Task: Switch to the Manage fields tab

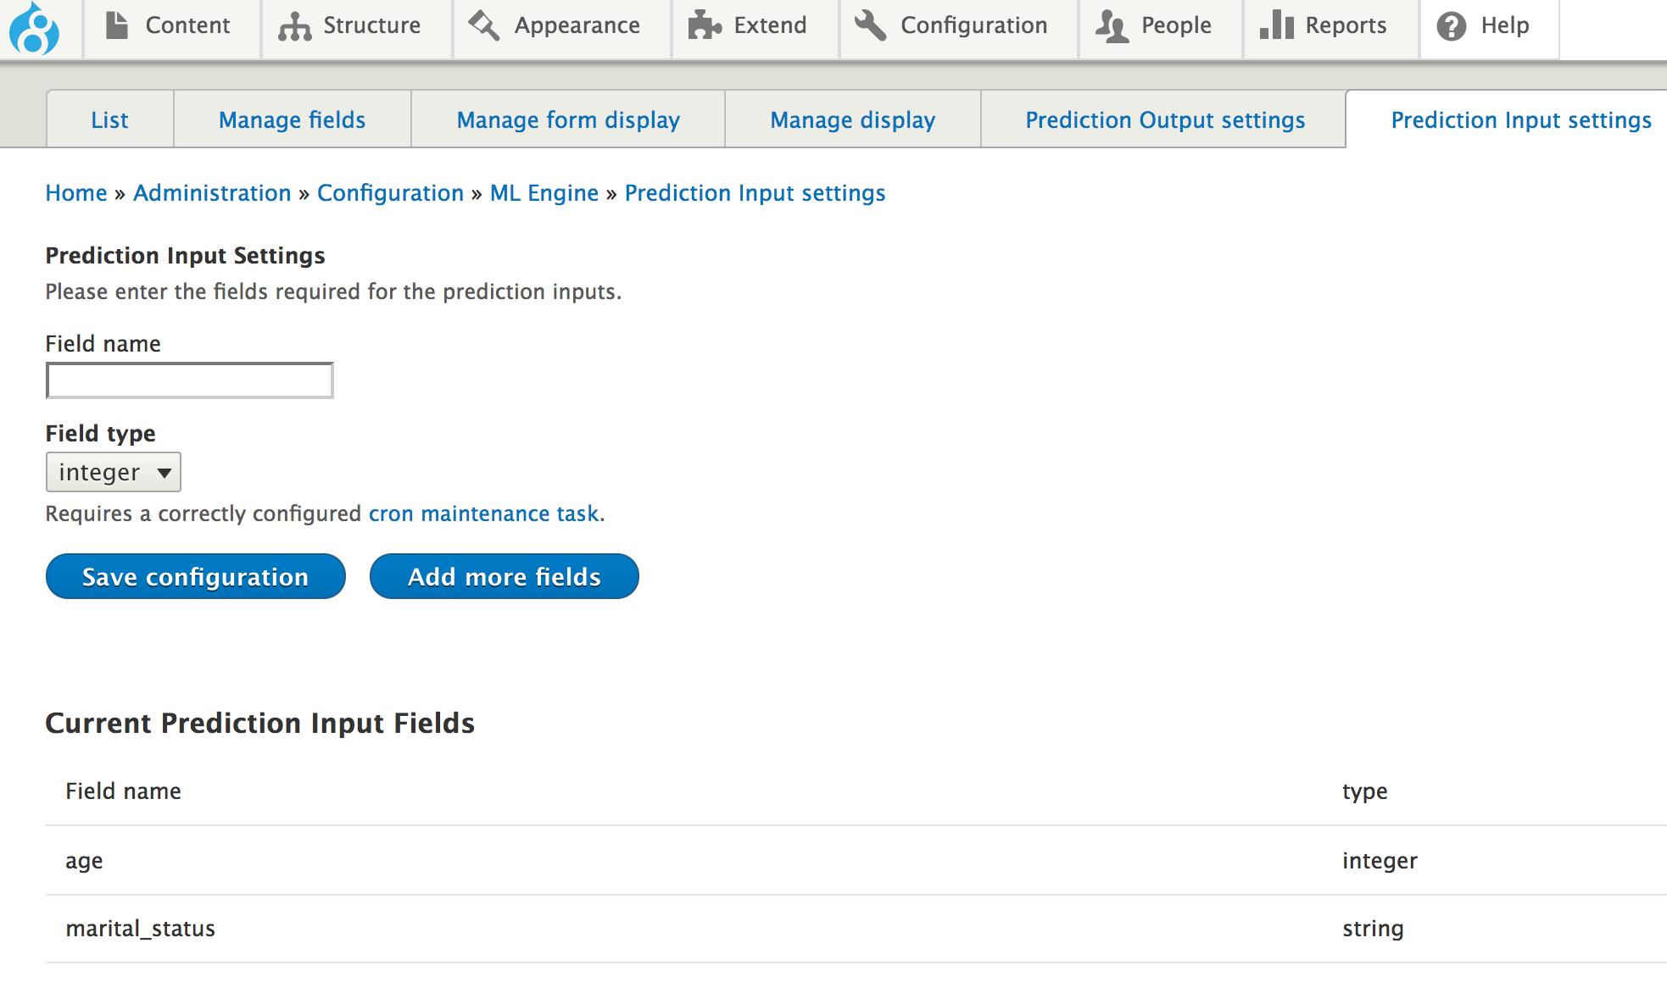Action: (293, 119)
